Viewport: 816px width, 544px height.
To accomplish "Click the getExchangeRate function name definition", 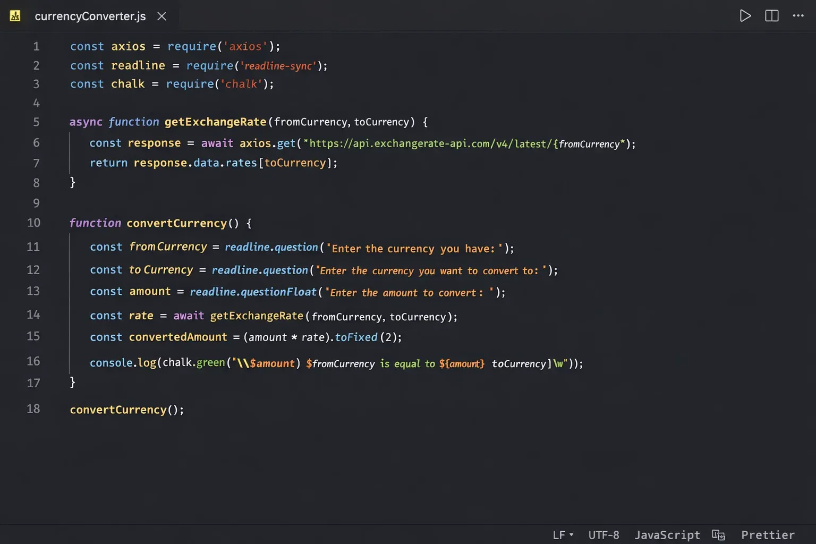I will click(215, 122).
